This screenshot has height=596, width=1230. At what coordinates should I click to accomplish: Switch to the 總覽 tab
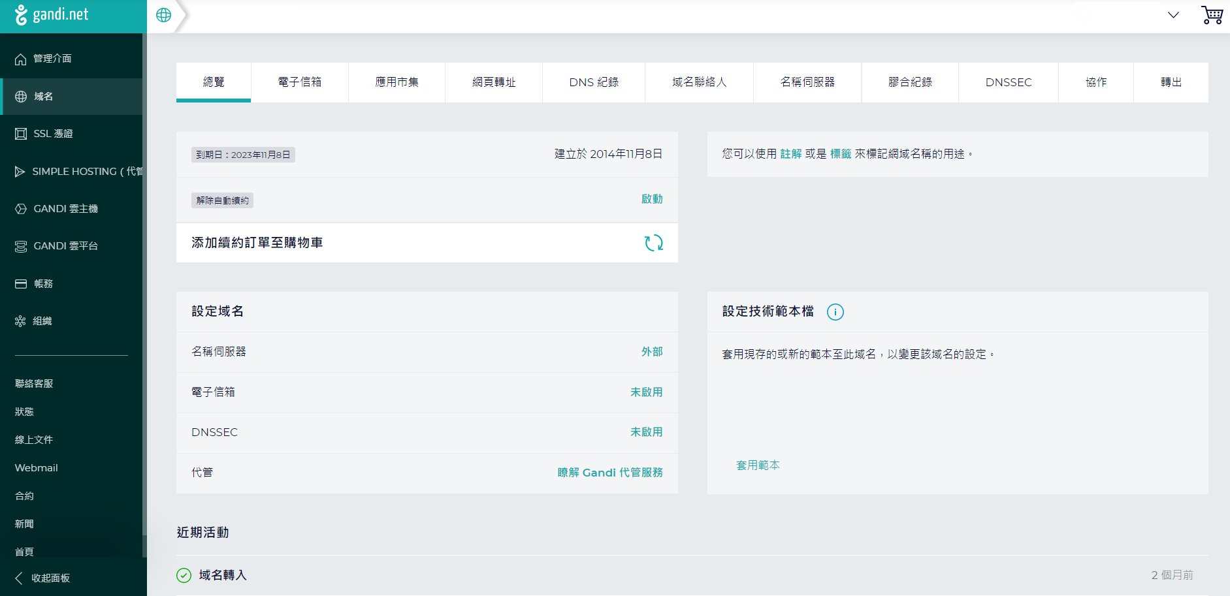click(214, 82)
